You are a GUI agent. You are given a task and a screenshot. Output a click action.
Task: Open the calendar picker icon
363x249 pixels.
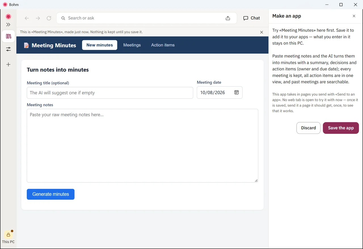click(237, 92)
